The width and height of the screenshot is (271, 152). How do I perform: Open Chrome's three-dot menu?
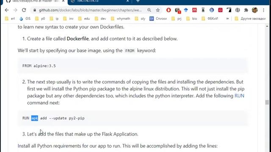[x=263, y=10]
